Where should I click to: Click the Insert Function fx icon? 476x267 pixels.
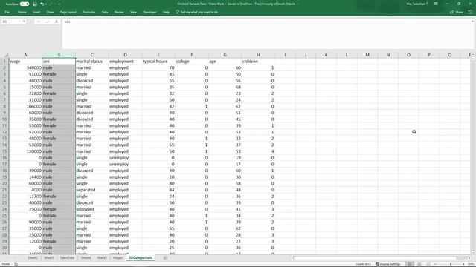[x=57, y=22]
